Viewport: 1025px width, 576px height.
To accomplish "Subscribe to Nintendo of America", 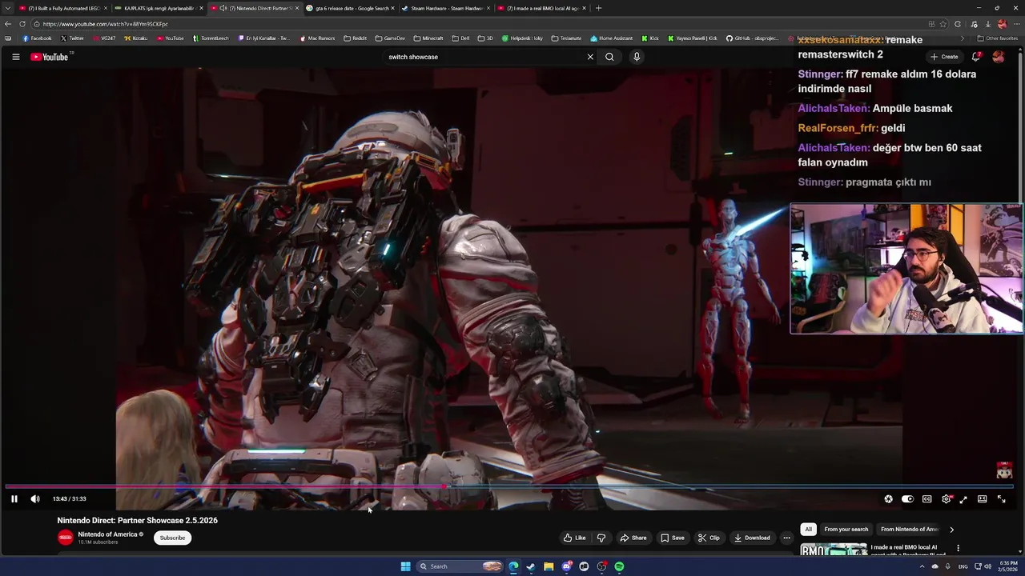I will coord(172,538).
